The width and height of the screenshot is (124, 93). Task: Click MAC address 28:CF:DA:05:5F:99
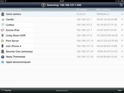pyautogui.click(x=107, y=41)
